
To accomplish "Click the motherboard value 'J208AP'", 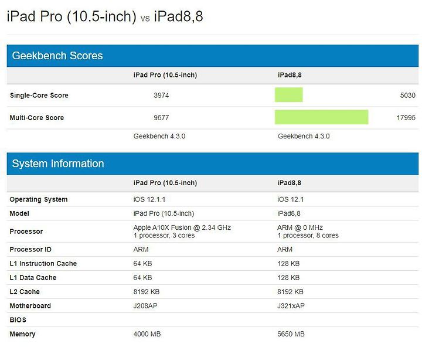I will (x=145, y=306).
